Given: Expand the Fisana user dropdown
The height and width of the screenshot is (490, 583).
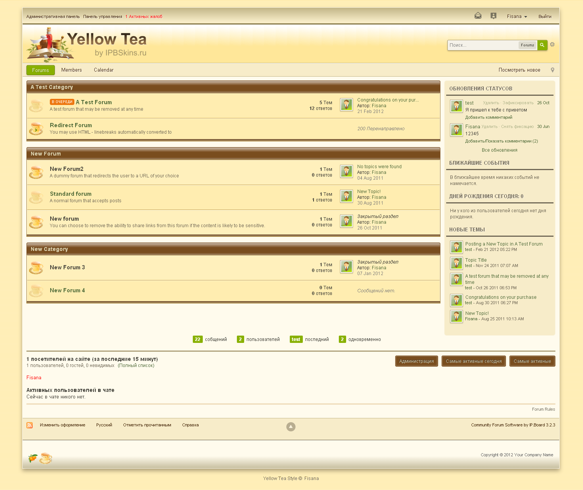Looking at the screenshot, I should coord(517,16).
